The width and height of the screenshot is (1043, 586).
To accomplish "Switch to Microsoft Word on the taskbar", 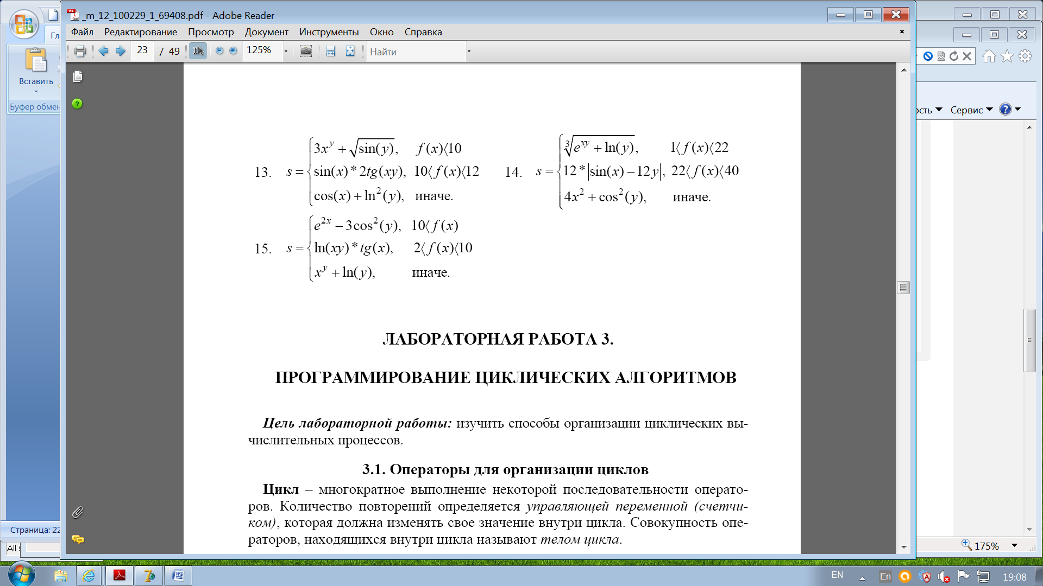I will tap(178, 576).
